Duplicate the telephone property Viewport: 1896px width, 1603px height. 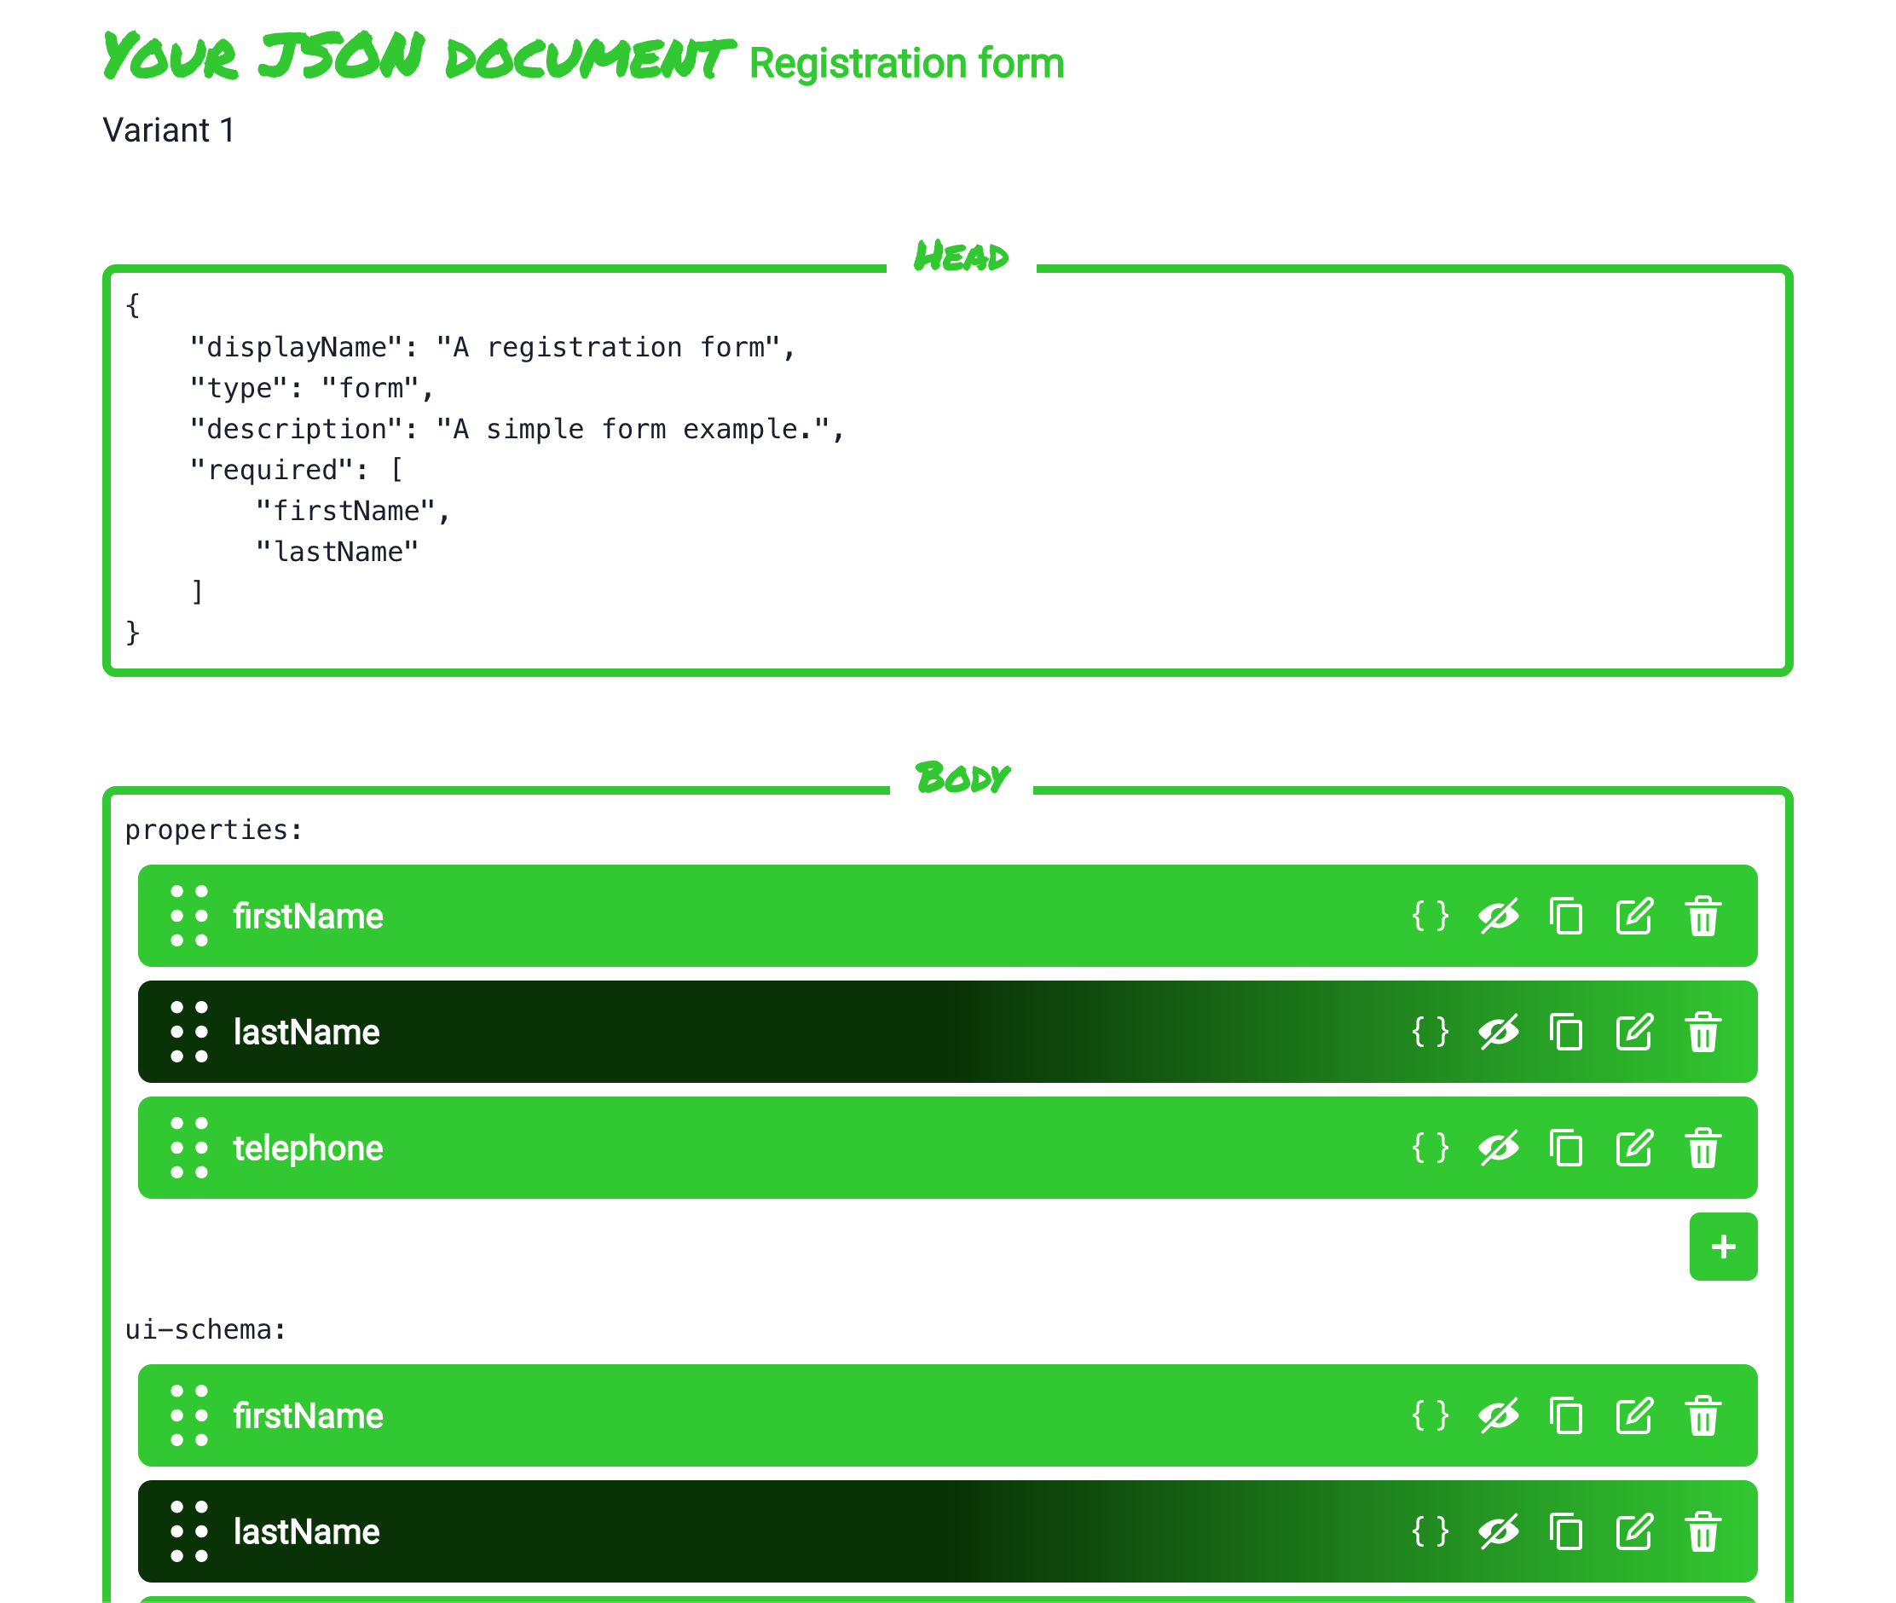click(x=1565, y=1148)
